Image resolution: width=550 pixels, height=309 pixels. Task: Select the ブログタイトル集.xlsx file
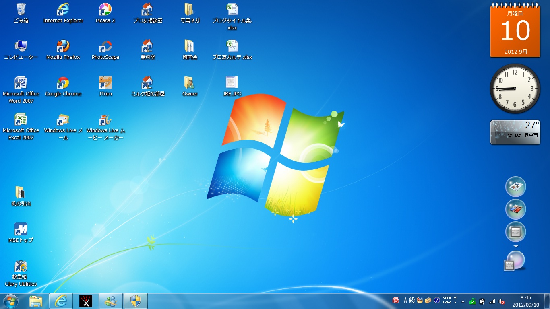pos(232,17)
